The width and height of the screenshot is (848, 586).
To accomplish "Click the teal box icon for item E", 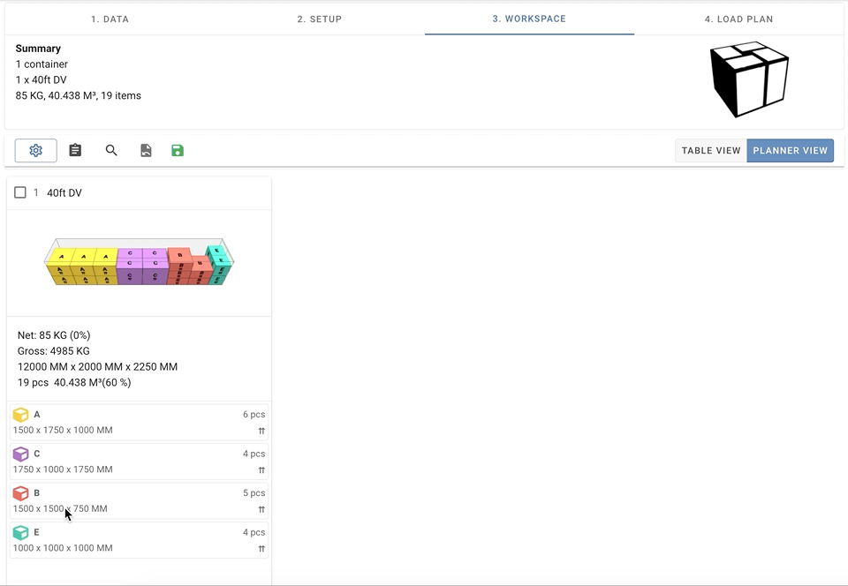I will [x=20, y=533].
